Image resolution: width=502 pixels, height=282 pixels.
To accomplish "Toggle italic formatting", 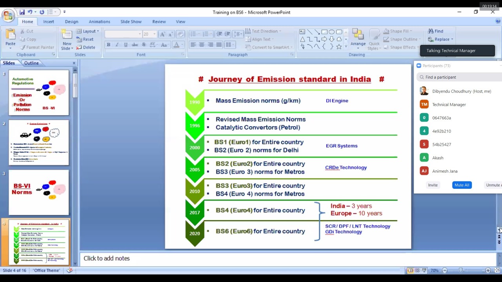I will coord(117,45).
